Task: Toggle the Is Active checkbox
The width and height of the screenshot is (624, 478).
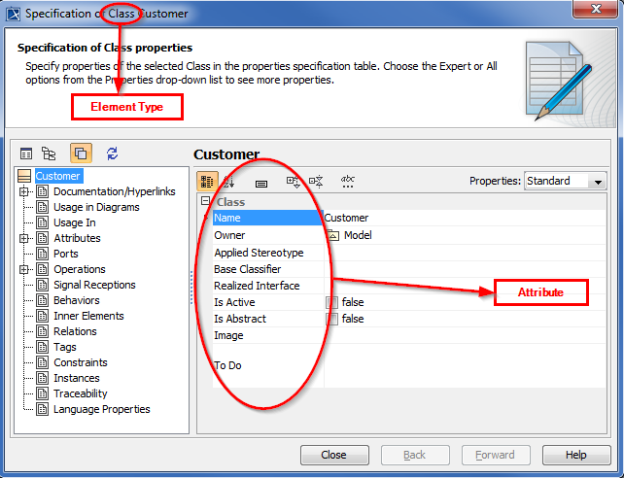Action: (331, 302)
